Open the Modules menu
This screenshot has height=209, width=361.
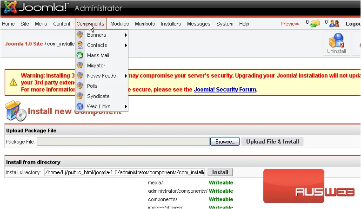(x=120, y=24)
